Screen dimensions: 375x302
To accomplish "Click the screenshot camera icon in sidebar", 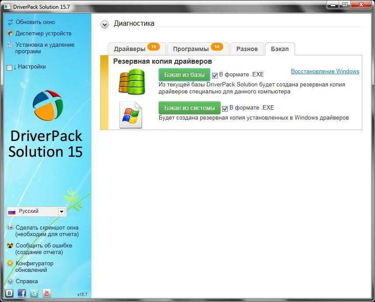I will pyautogui.click(x=10, y=227).
